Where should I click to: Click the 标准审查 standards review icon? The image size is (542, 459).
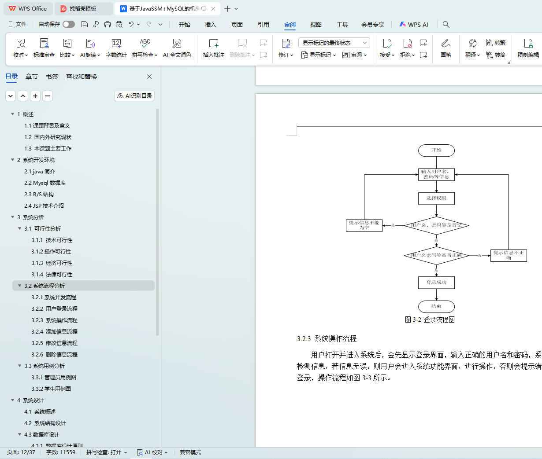click(x=44, y=44)
